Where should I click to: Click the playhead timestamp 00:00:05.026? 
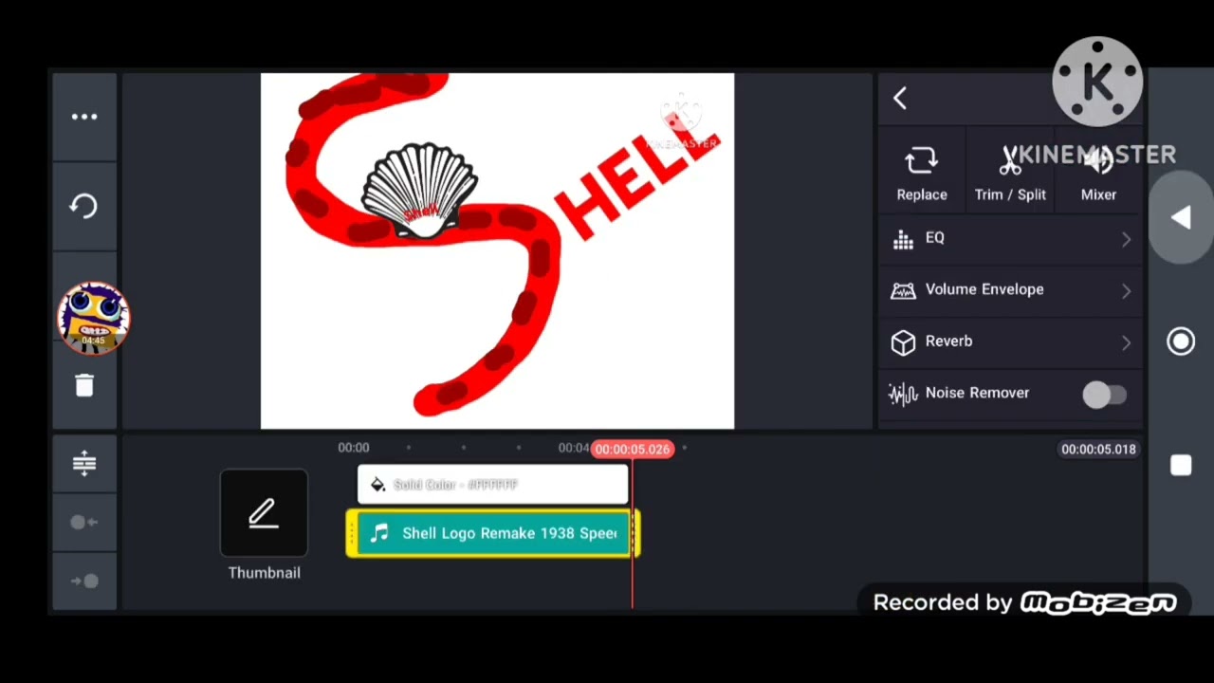pos(632,449)
